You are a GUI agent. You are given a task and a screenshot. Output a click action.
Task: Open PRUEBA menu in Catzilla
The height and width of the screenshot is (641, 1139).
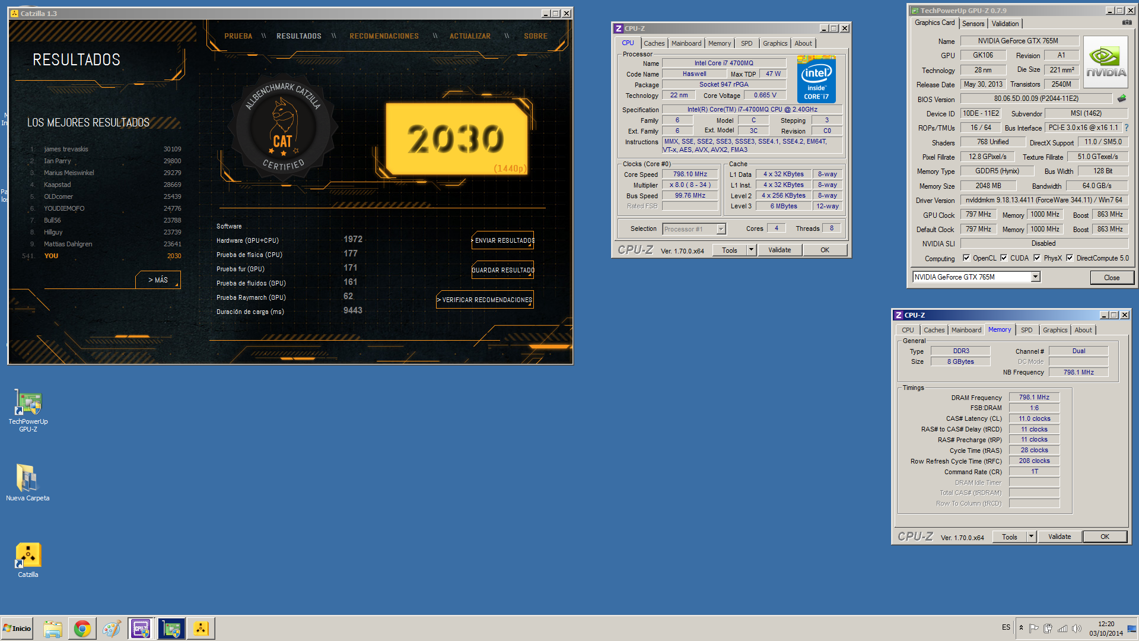238,36
